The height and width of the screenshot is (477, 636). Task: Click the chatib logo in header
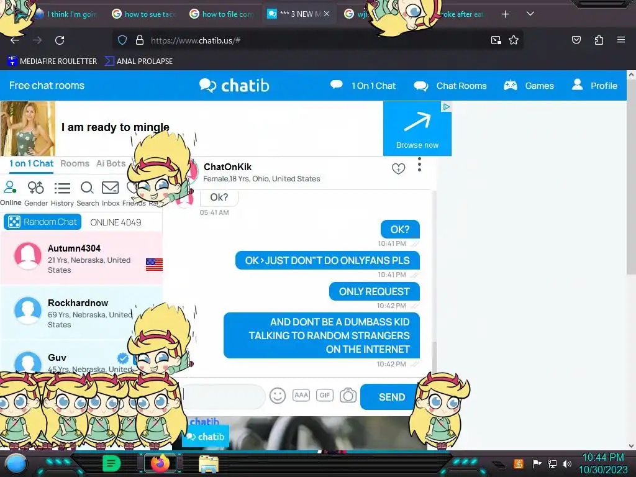click(x=234, y=86)
